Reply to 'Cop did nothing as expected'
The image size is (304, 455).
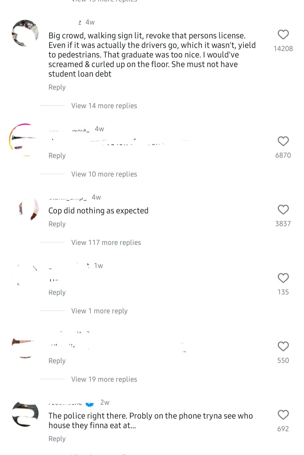[57, 224]
